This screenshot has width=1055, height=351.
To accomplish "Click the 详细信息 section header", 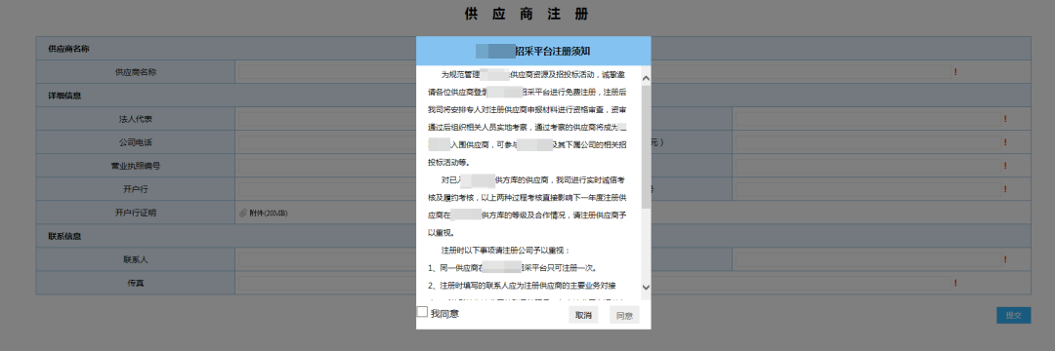I will (64, 96).
